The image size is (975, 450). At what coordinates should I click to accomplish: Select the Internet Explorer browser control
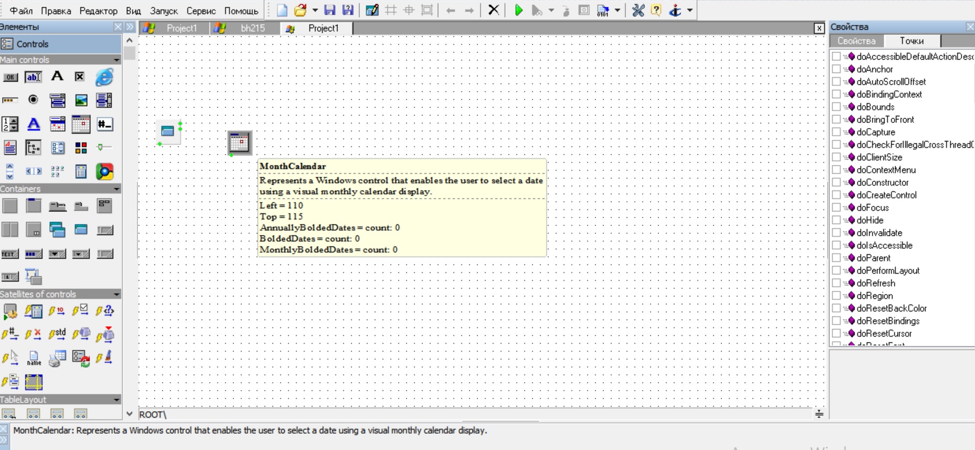(x=104, y=78)
